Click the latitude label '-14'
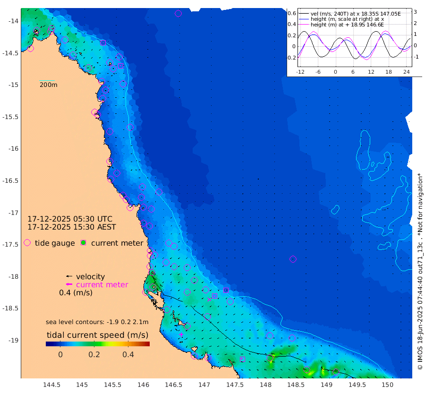Image resolution: width=425 pixels, height=394 pixels. coord(15,21)
